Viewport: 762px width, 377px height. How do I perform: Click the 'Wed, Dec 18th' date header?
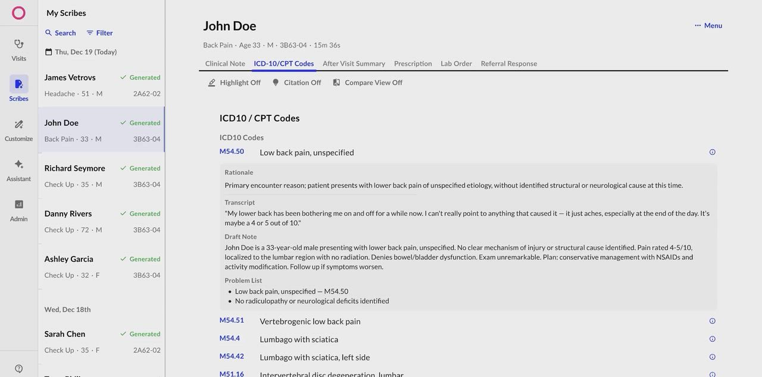[67, 310]
